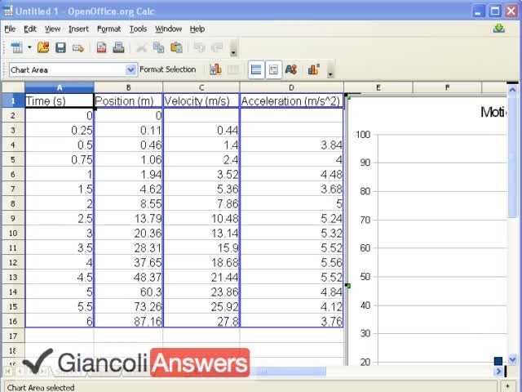Click the 'Chart Area selected' status bar text

(x=41, y=387)
